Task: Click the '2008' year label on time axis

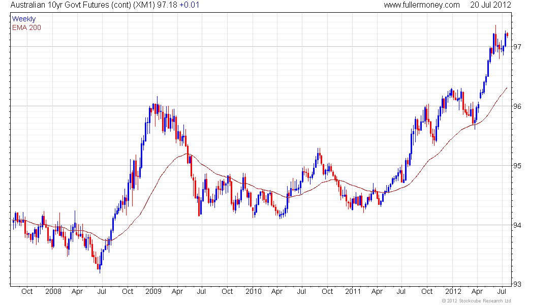Action: tap(53, 291)
